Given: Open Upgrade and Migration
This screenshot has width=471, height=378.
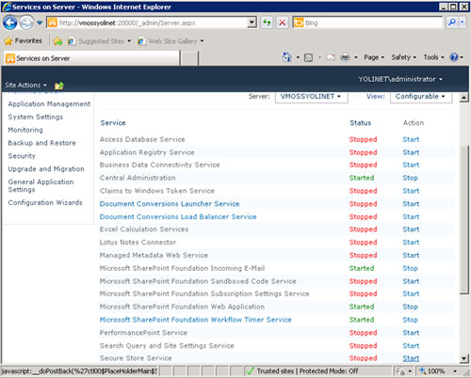Looking at the screenshot, I should coord(46,169).
